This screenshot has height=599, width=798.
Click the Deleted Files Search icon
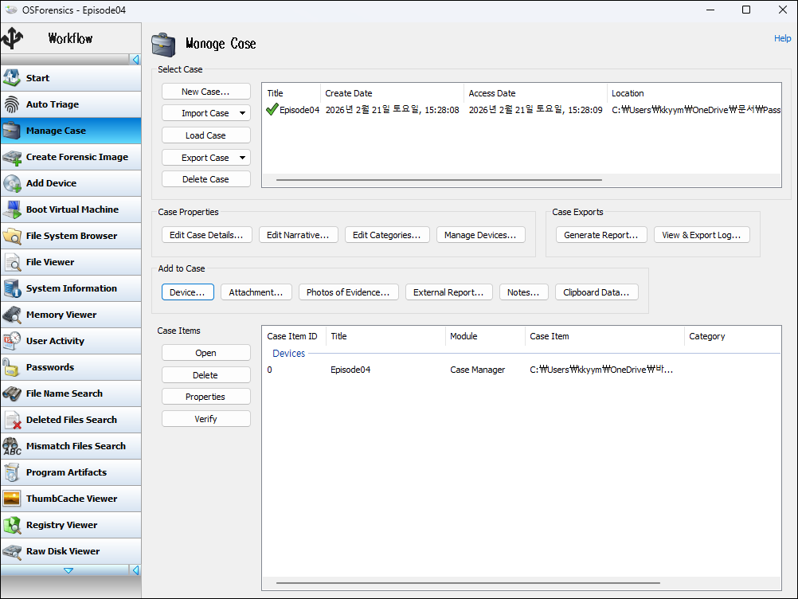tap(12, 420)
